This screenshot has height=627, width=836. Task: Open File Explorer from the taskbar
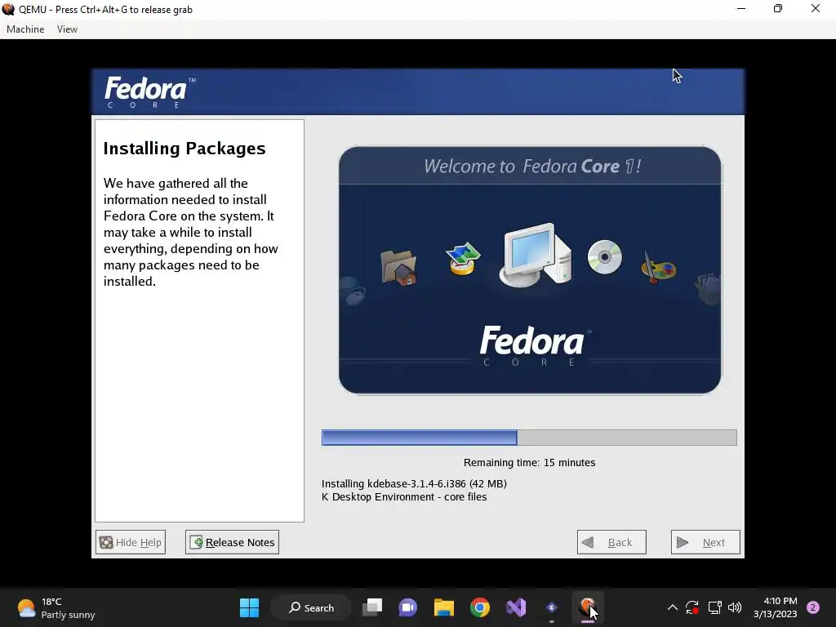point(443,607)
